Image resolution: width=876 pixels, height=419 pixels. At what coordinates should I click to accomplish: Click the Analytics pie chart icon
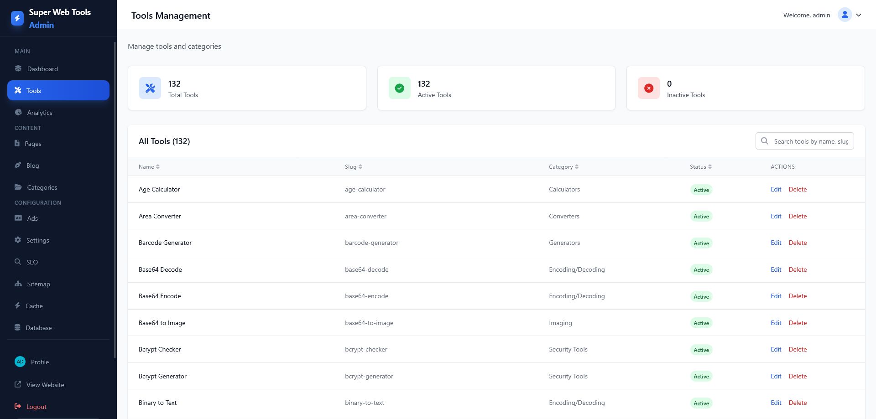[18, 112]
